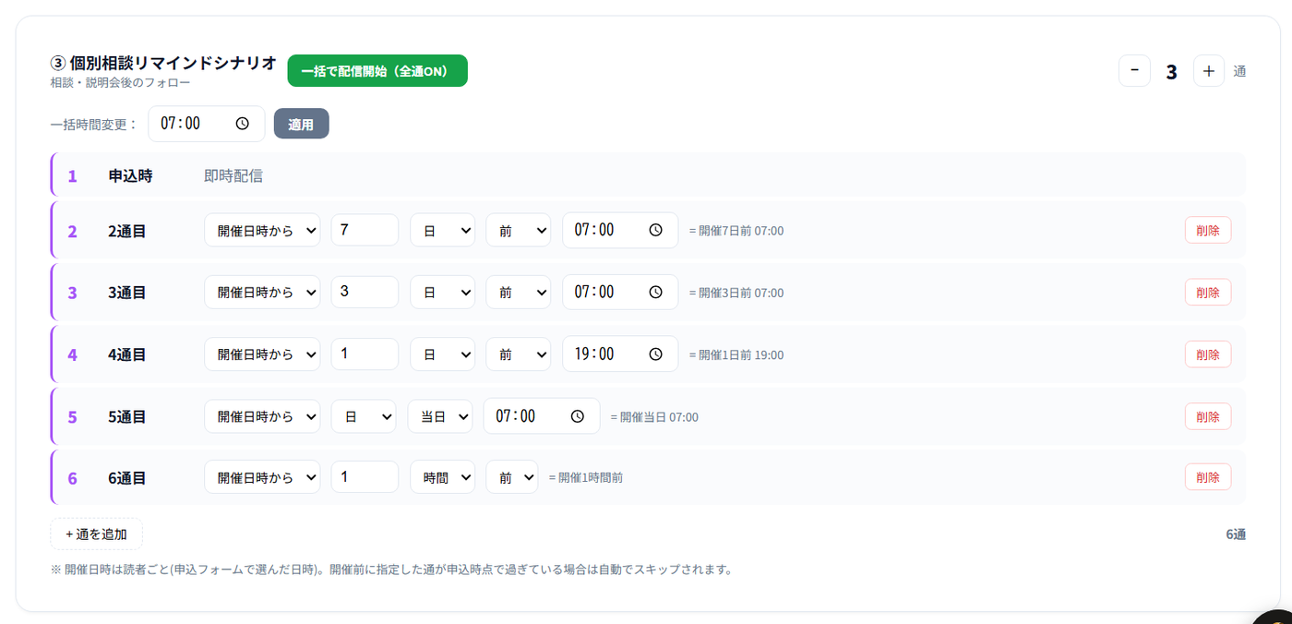1292x624 pixels.
Task: Click the number field showing 3 in 3通目
Action: (365, 292)
